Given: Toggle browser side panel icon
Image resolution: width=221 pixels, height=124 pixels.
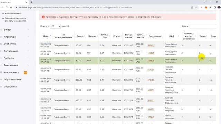Looking at the screenshot, I should point(214,8).
